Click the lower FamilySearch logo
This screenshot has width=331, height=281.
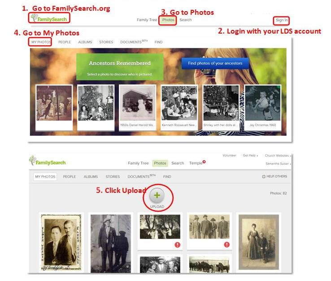[x=47, y=161]
